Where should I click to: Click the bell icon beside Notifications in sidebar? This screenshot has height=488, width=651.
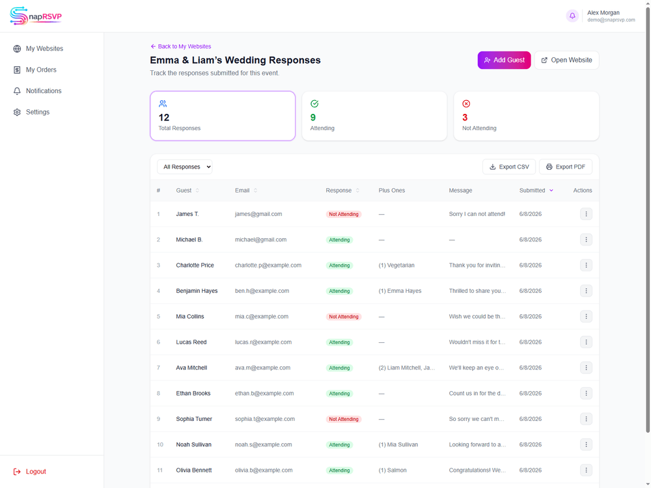pyautogui.click(x=17, y=91)
